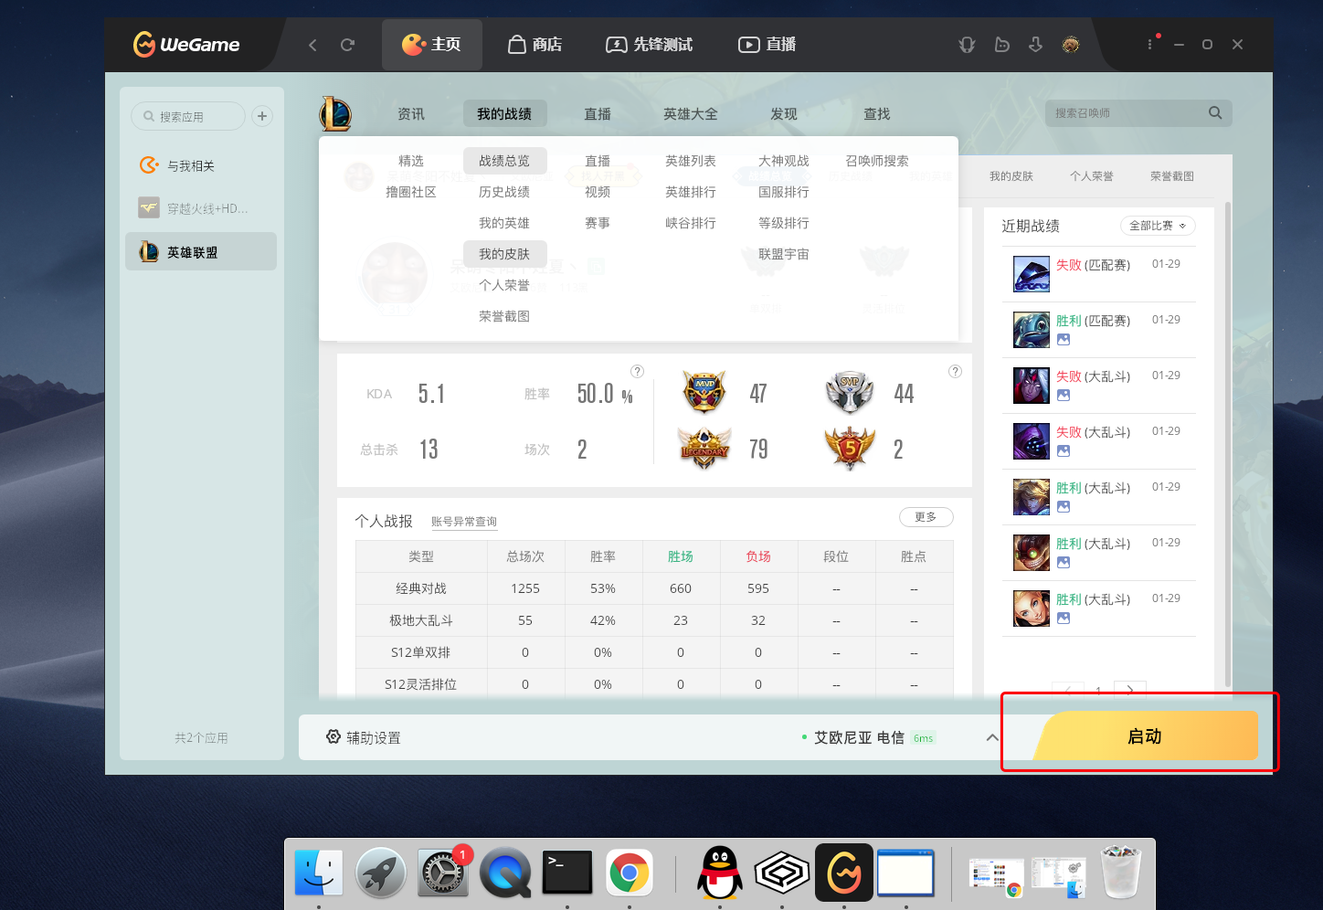Click the MVP badge icon
This screenshot has width=1323, height=910.
(x=704, y=394)
